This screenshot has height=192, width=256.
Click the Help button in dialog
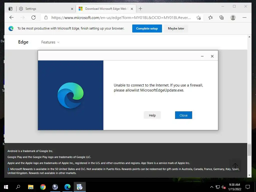152,115
